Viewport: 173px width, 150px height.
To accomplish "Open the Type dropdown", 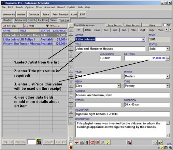I will pos(168,86).
